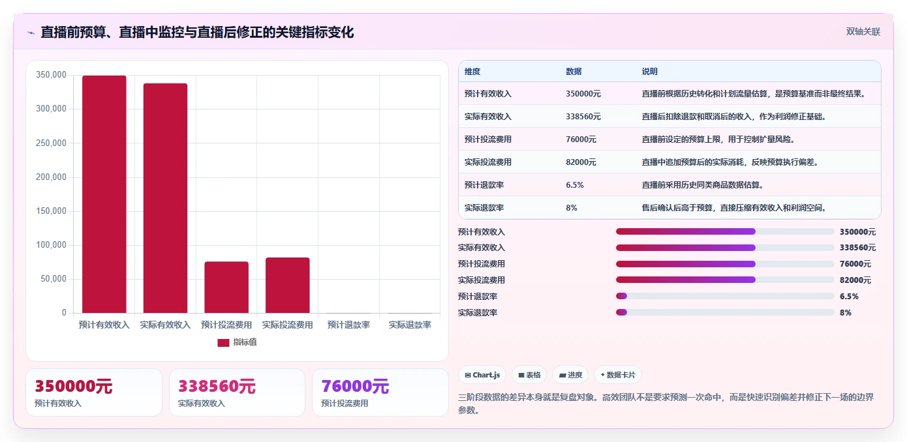This screenshot has height=442, width=907.
Task: Click the 实际有效收入 progress bar
Action: tap(725, 248)
